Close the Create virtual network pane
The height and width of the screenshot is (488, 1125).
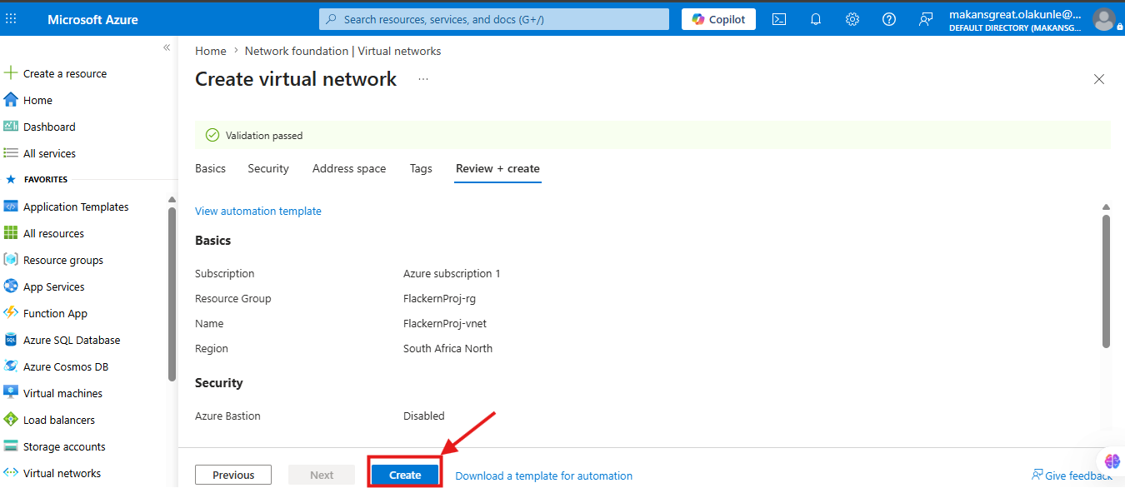pyautogui.click(x=1099, y=79)
